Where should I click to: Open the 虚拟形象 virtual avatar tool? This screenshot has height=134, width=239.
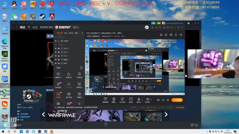point(69,95)
